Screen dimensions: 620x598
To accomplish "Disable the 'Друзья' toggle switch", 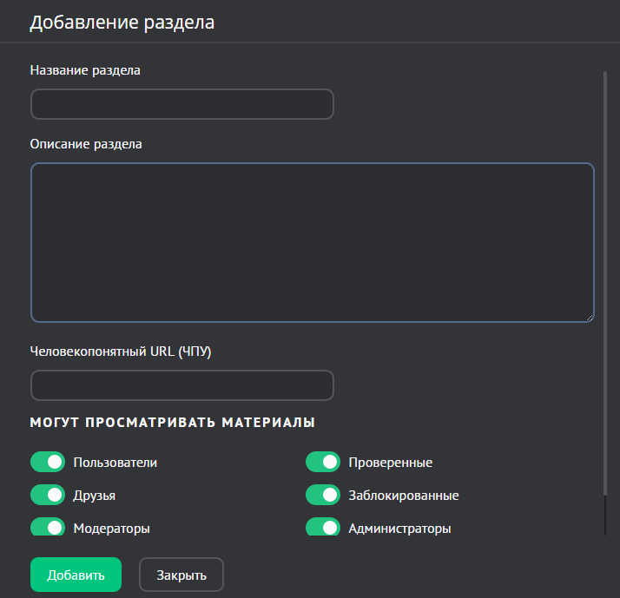I will coord(48,495).
